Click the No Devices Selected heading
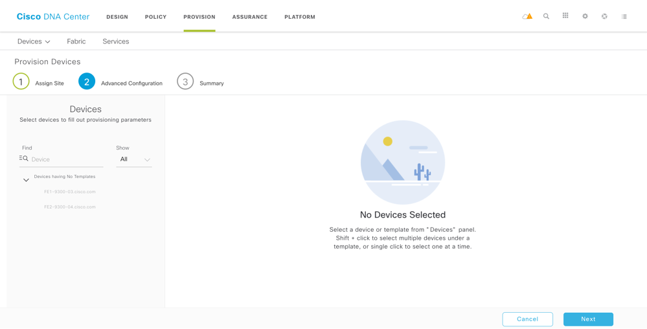 click(x=403, y=214)
